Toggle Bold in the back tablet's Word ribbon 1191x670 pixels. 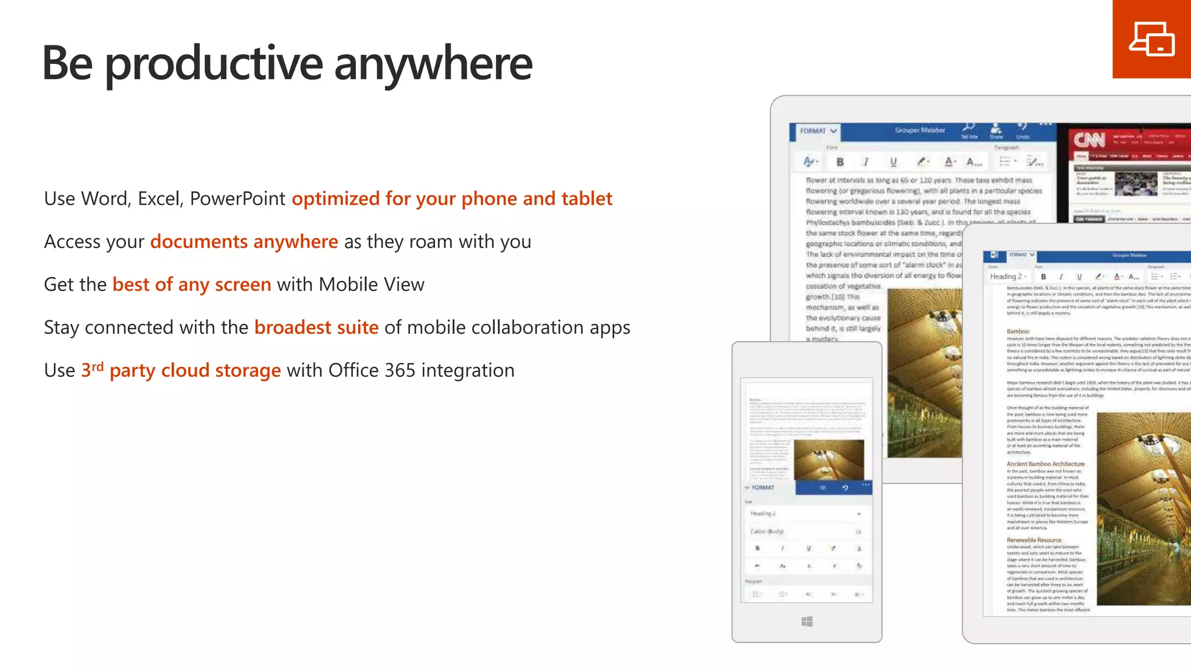(840, 162)
